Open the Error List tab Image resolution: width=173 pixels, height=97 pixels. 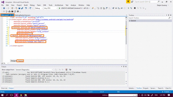[x=4, y=88]
